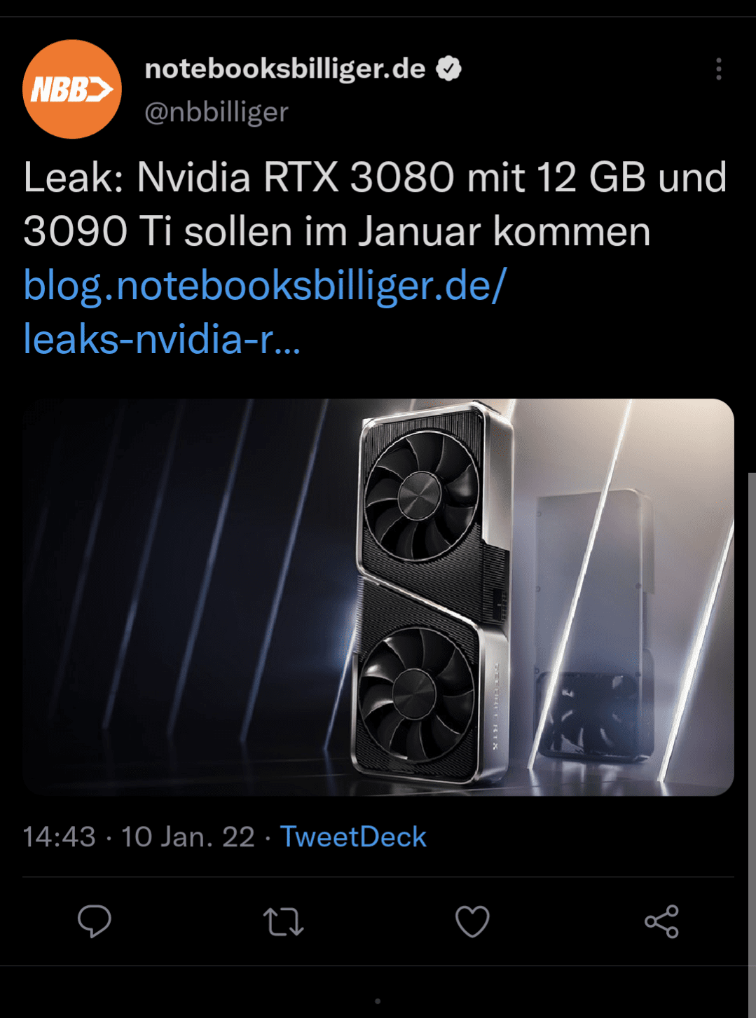
Task: Open the share icon options
Action: tap(661, 921)
